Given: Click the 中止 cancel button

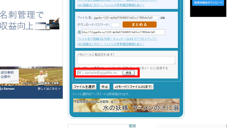Looking at the screenshot, I should (105, 87).
